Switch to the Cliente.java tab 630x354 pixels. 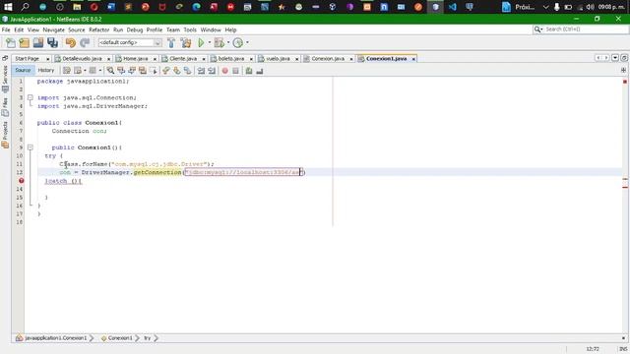pos(183,59)
